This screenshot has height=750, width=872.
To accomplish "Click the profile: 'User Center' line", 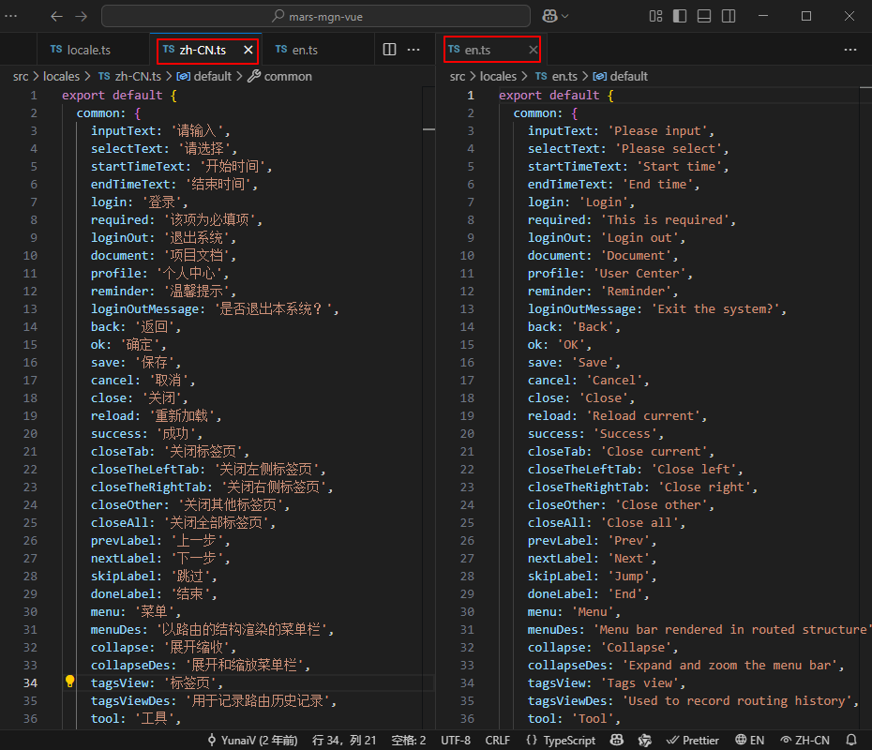I will point(610,273).
